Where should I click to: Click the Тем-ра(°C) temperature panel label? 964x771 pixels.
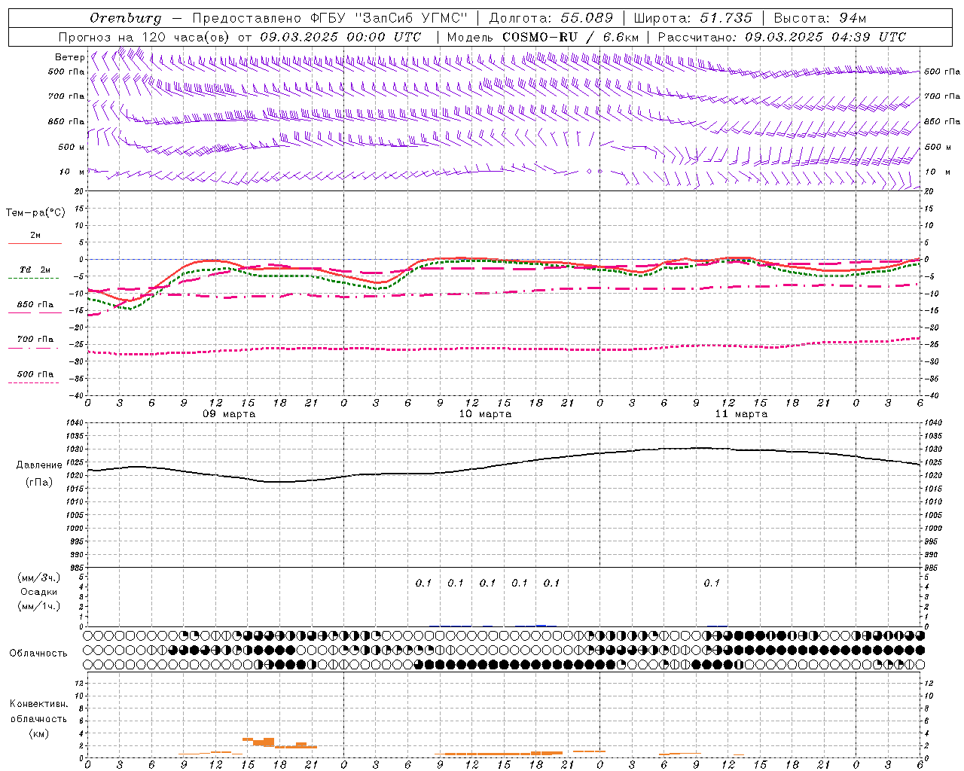point(35,213)
